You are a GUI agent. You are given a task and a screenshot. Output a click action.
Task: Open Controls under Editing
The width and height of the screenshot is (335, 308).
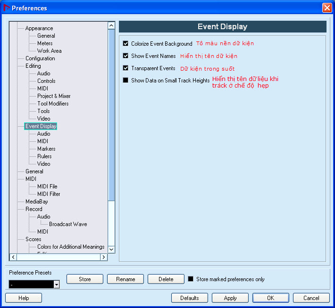[46, 81]
